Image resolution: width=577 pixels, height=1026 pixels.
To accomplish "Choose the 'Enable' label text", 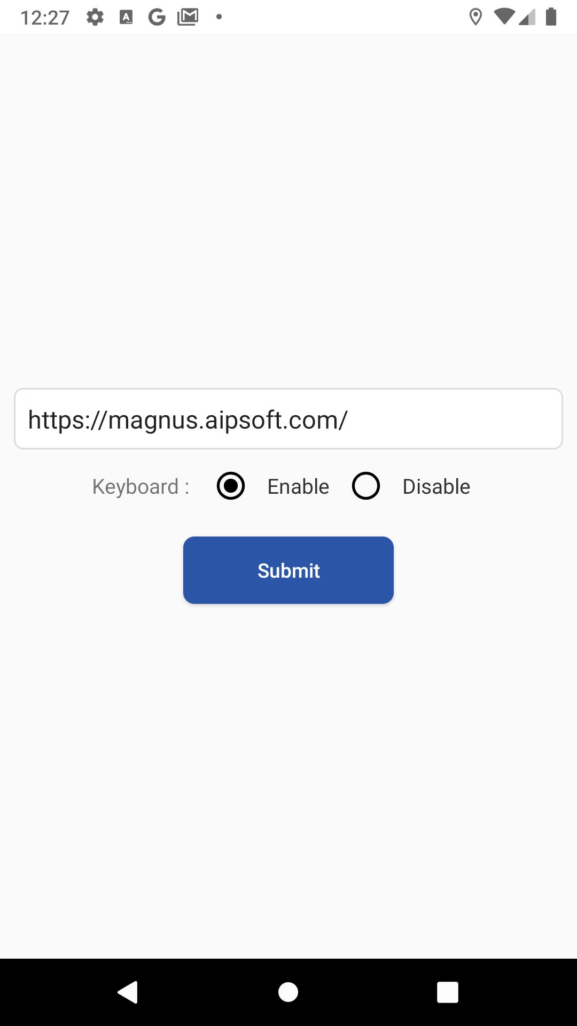I will 298,487.
